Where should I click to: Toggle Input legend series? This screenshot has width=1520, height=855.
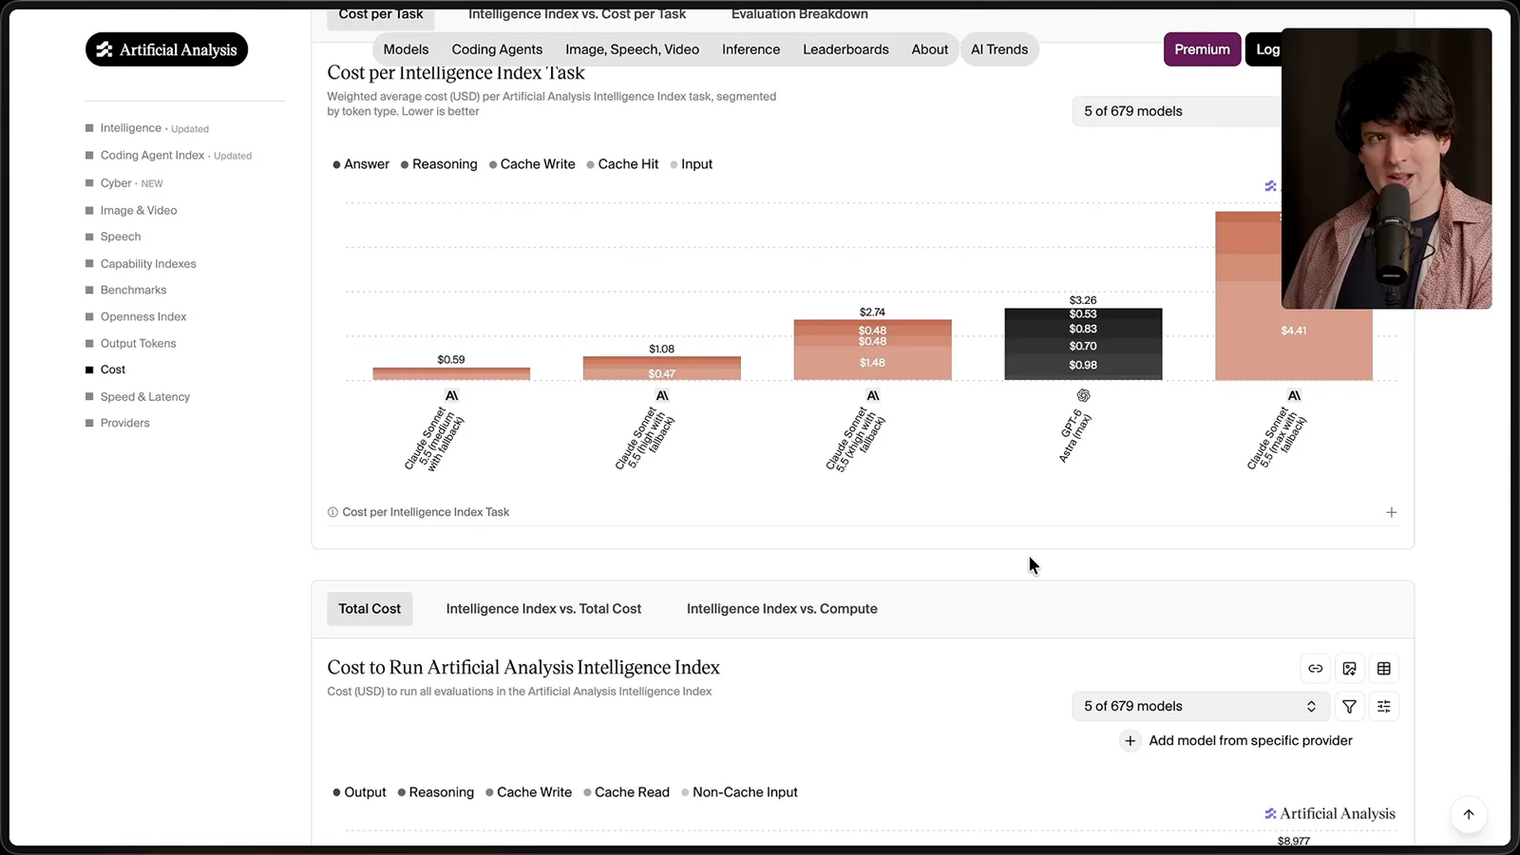tap(691, 164)
